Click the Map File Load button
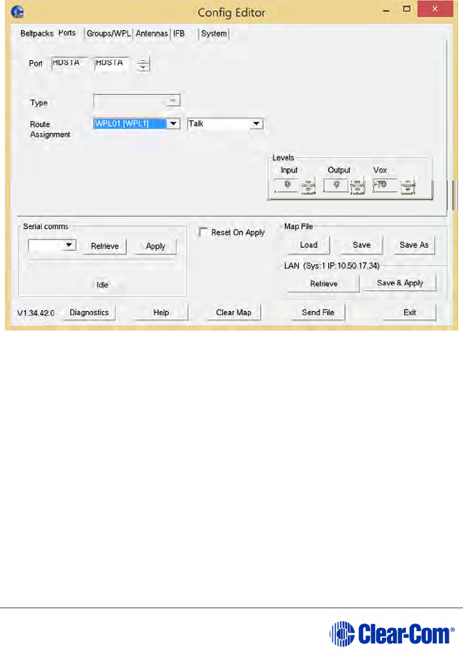463x654 pixels. tap(309, 245)
